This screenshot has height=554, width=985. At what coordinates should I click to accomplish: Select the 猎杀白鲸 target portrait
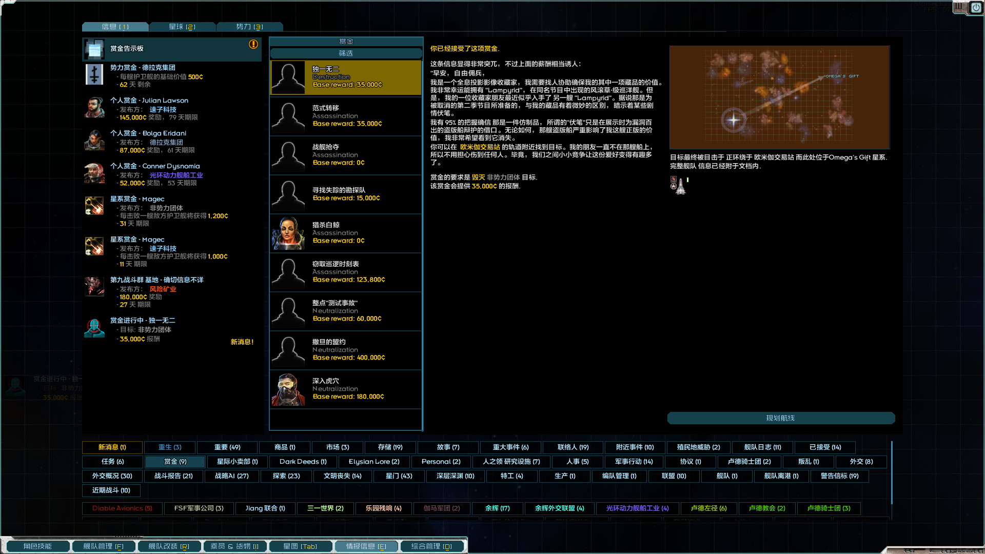(x=288, y=233)
